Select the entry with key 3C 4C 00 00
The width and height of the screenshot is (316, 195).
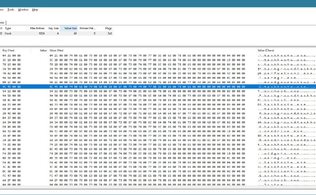(x=11, y=167)
